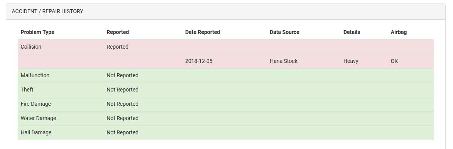Select the Collision problem type row
The image size is (453, 149).
coord(226,47)
